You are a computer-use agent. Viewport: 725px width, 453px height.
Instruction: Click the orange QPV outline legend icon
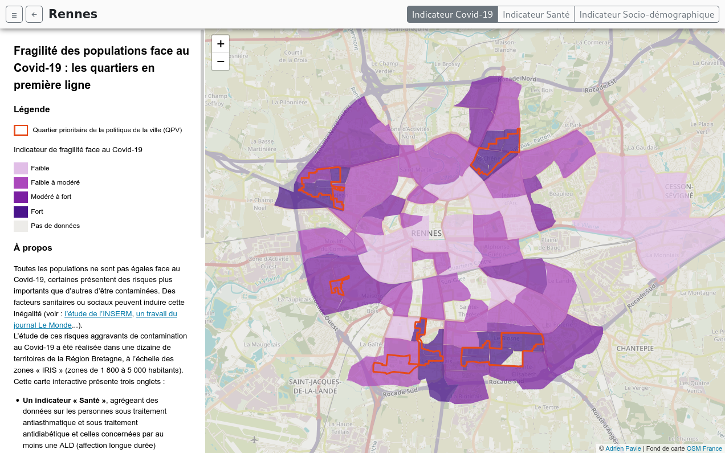[x=21, y=130]
